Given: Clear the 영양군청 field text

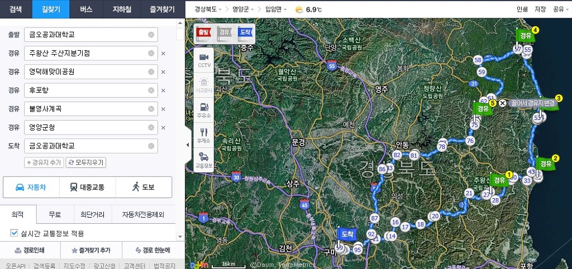Looking at the screenshot, I should pos(151,128).
